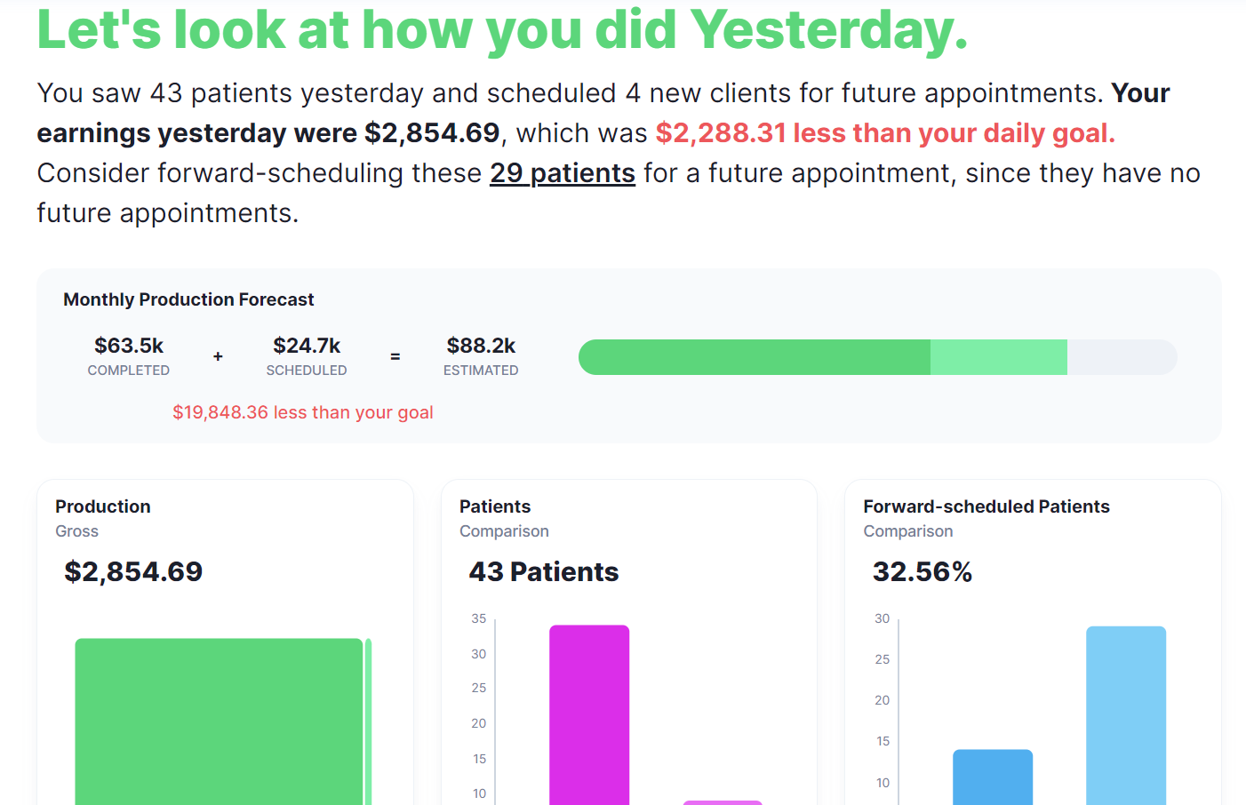The height and width of the screenshot is (805, 1246).
Task: Click the "Patients" card header
Action: click(x=495, y=506)
